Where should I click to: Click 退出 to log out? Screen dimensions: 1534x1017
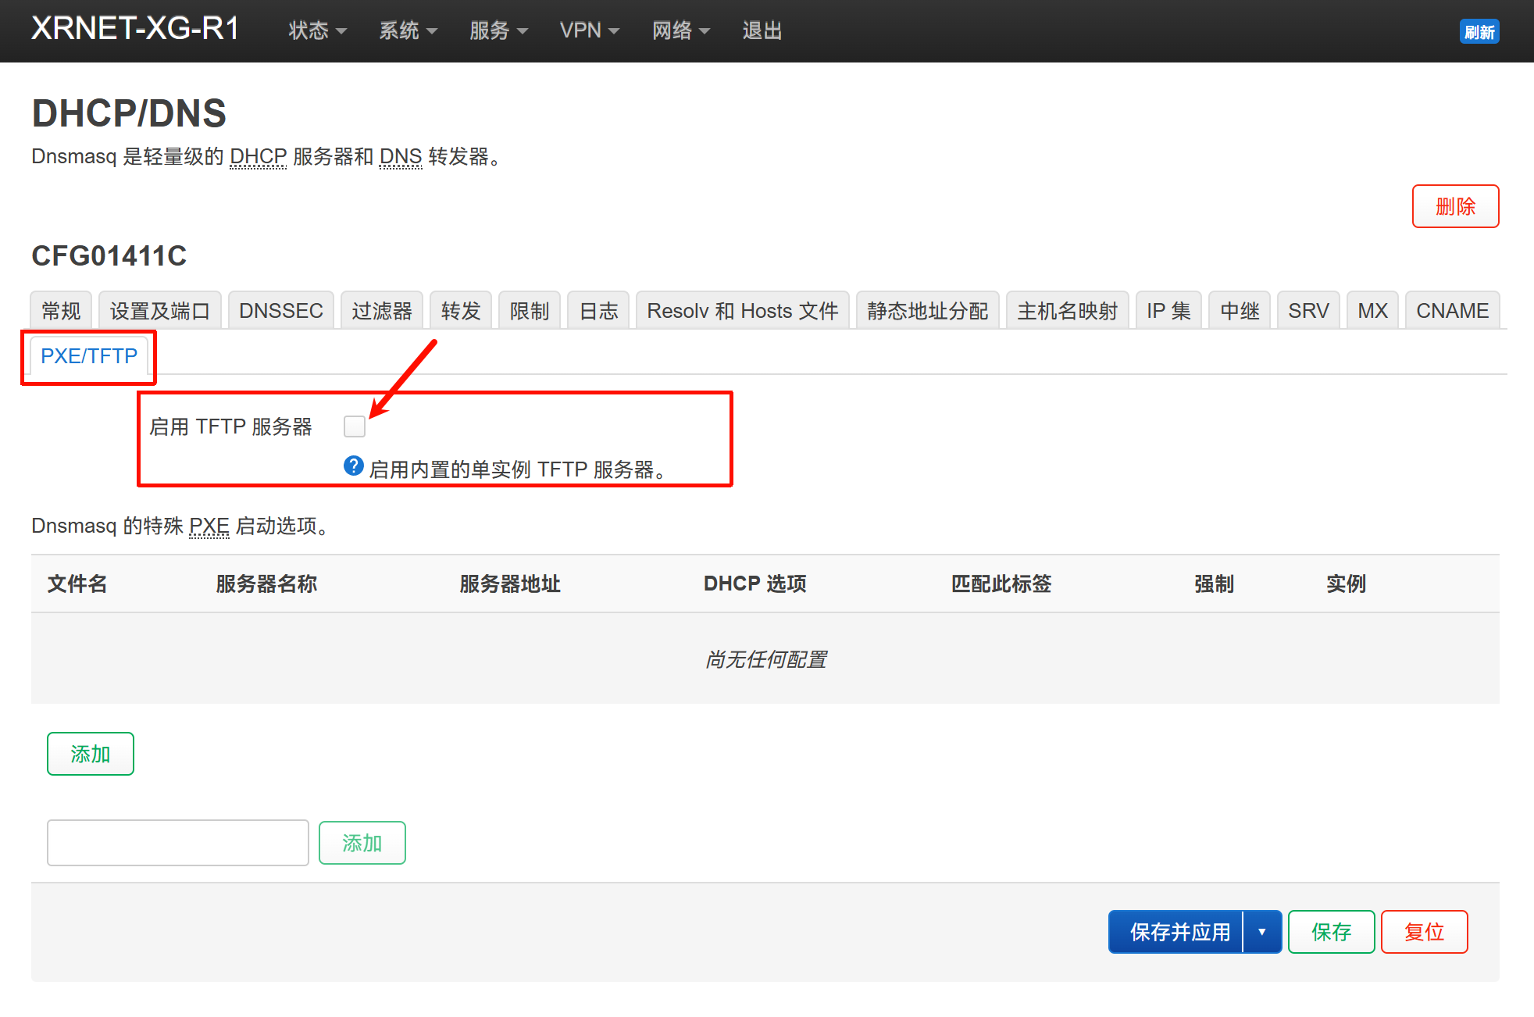click(762, 30)
